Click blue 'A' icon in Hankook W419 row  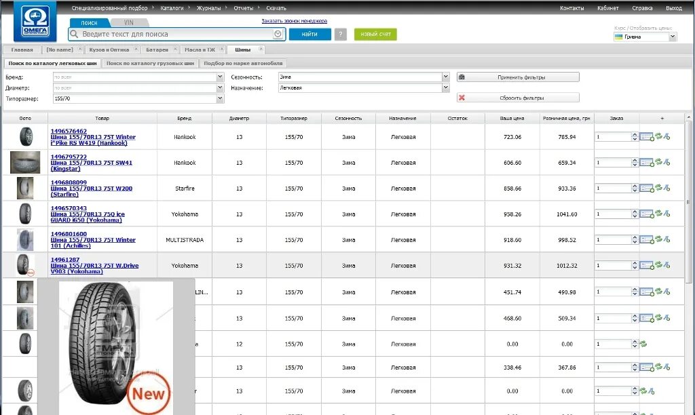tap(666, 137)
